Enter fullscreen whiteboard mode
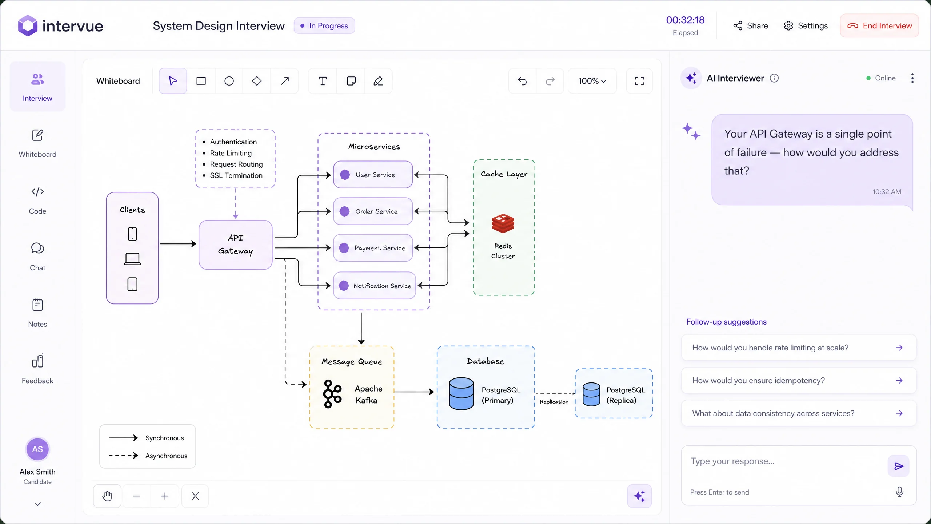 [639, 81]
